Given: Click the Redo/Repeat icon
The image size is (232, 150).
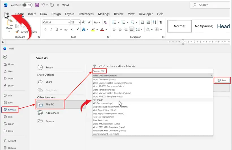Looking at the screenshot, I should 52,5.
